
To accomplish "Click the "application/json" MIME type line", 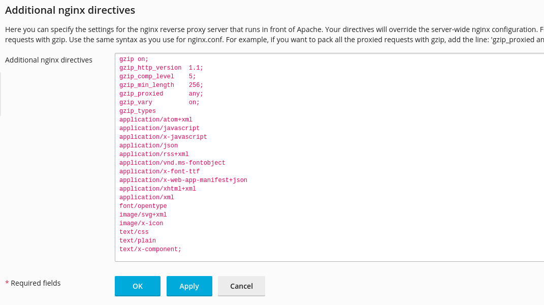I will (148, 145).
